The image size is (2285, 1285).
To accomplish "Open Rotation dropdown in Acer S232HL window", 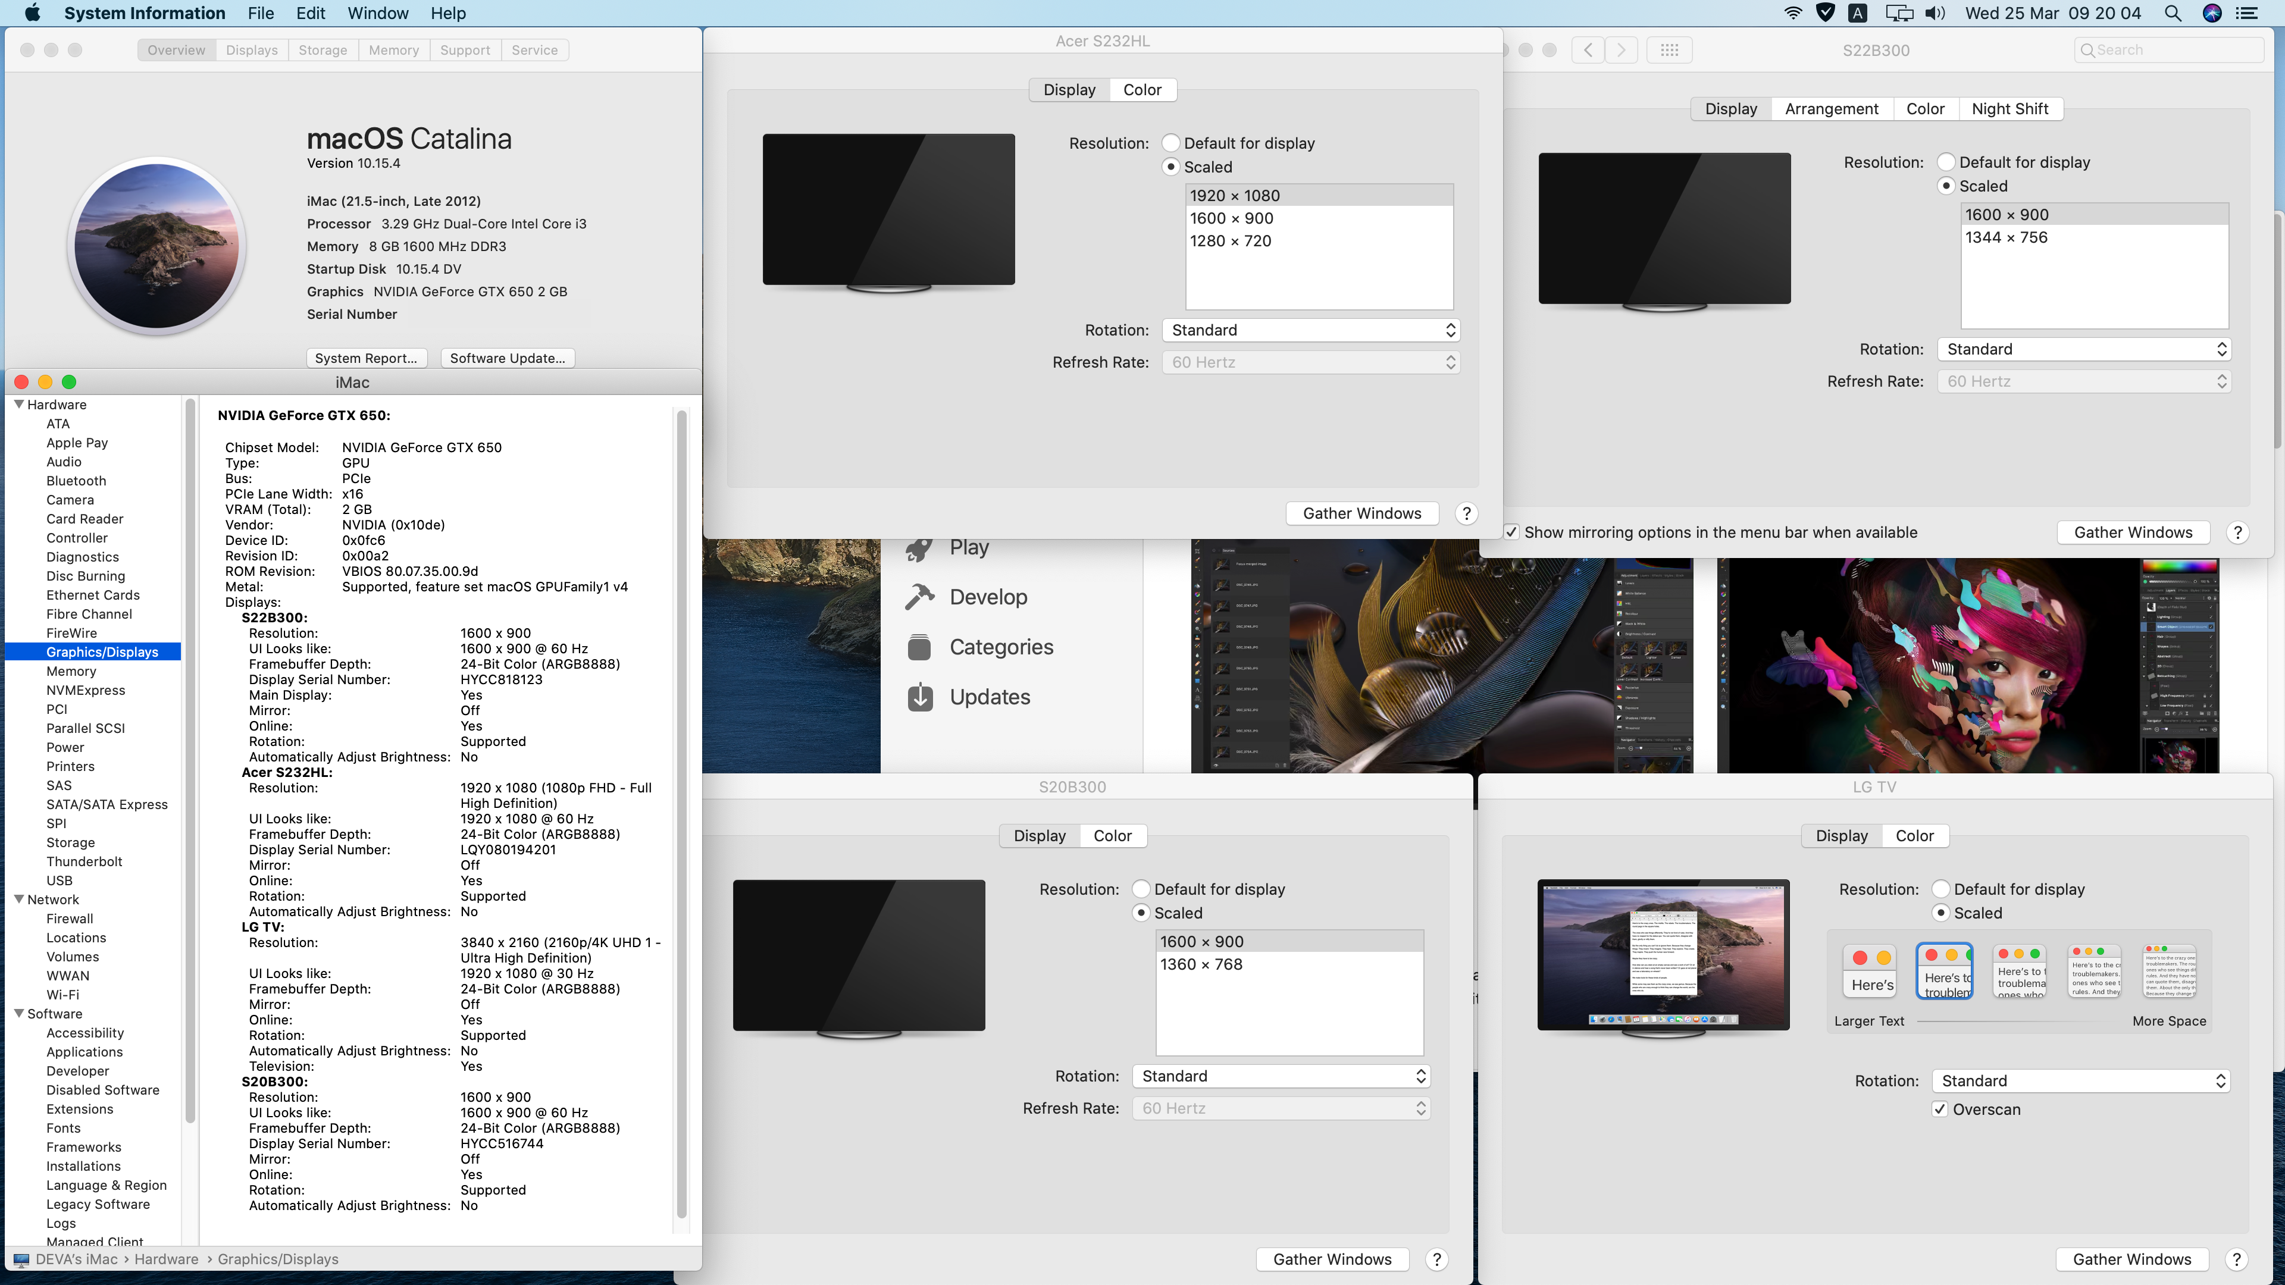I will click(1311, 330).
